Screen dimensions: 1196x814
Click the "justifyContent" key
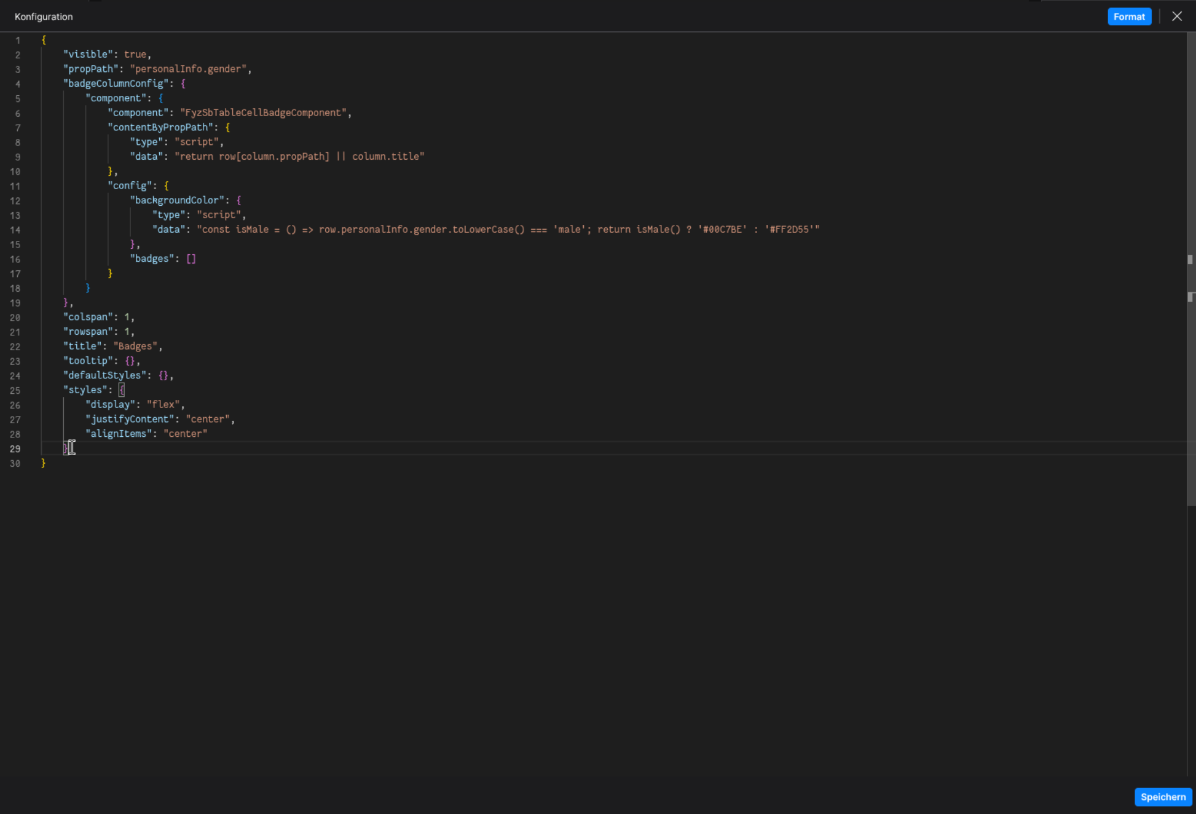130,419
